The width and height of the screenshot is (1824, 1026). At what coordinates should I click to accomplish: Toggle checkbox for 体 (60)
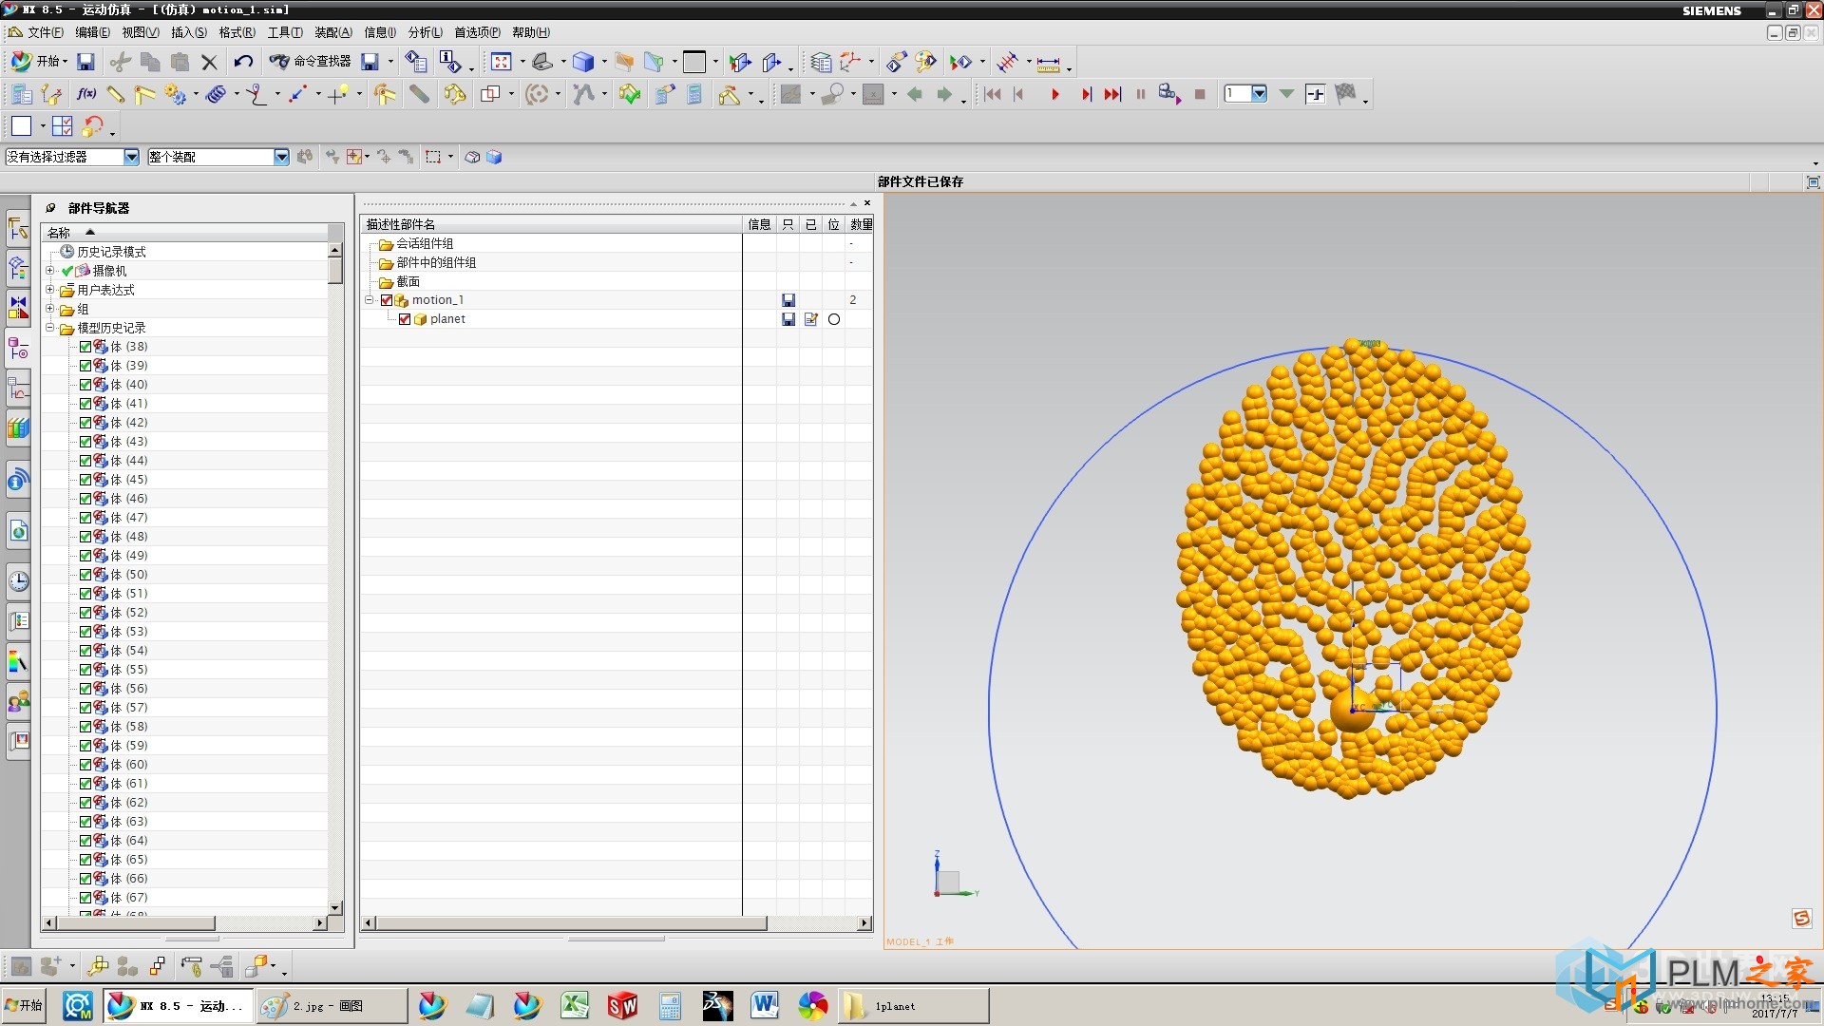(85, 765)
